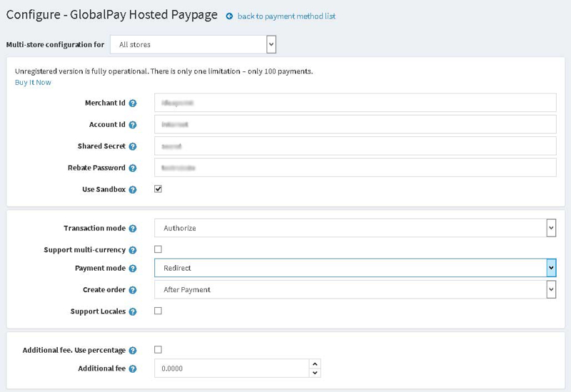Open help icon next to Account Id
The image size is (571, 392).
133,125
